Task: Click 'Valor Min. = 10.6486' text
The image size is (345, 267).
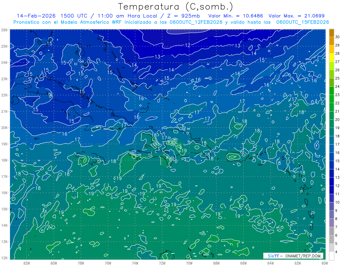Action: 236,16
